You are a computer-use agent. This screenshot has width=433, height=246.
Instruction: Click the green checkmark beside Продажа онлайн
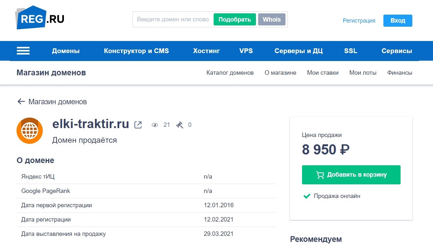pos(306,196)
